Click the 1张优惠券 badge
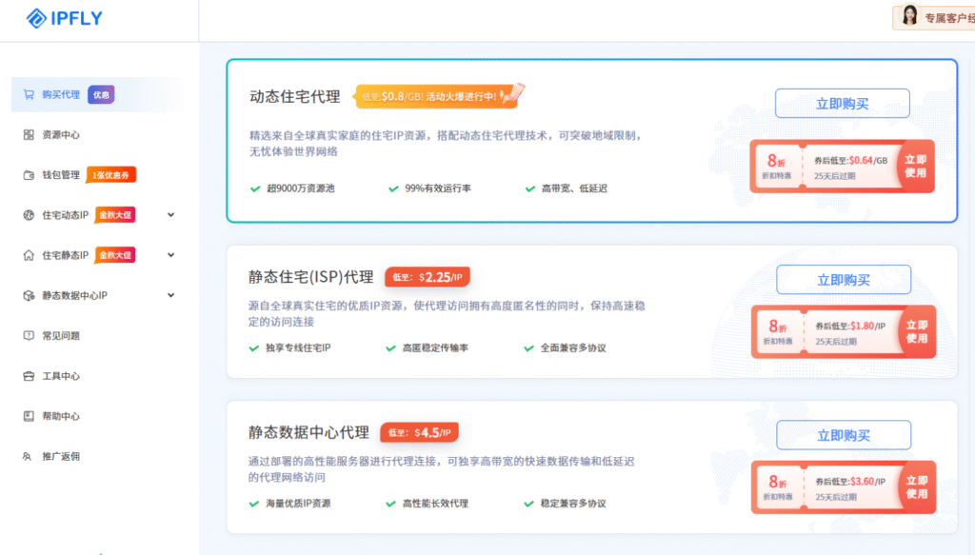Viewport: 975px width, 555px height. click(x=110, y=175)
